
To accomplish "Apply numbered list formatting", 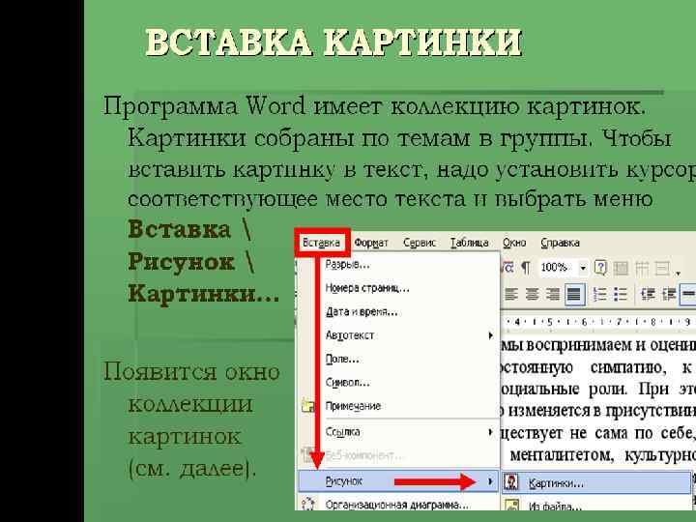I will point(599,294).
